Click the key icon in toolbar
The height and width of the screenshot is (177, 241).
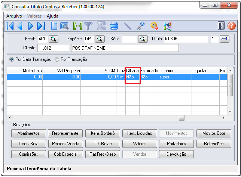click(141, 26)
